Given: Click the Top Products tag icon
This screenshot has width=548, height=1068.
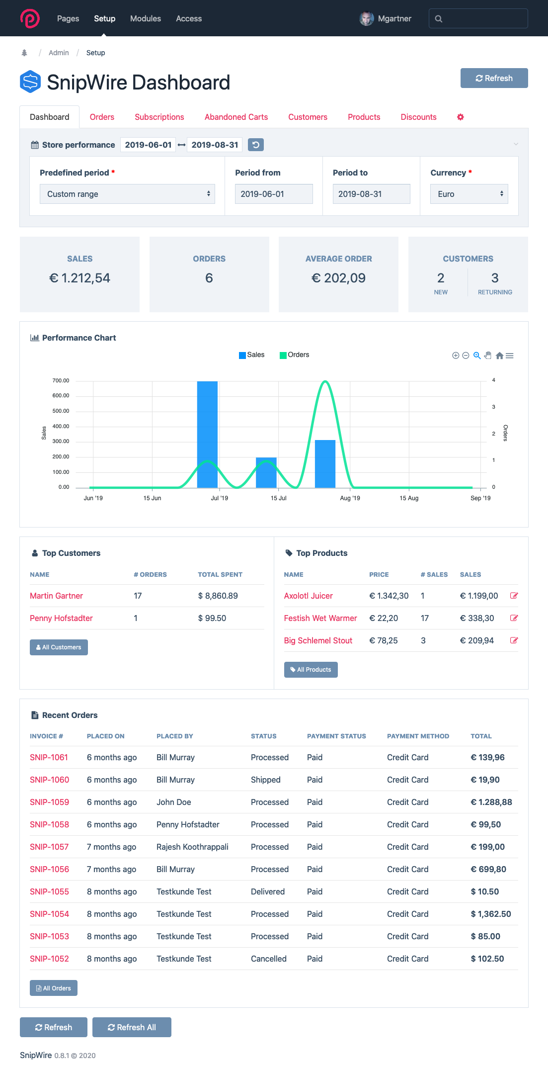Looking at the screenshot, I should tap(289, 553).
